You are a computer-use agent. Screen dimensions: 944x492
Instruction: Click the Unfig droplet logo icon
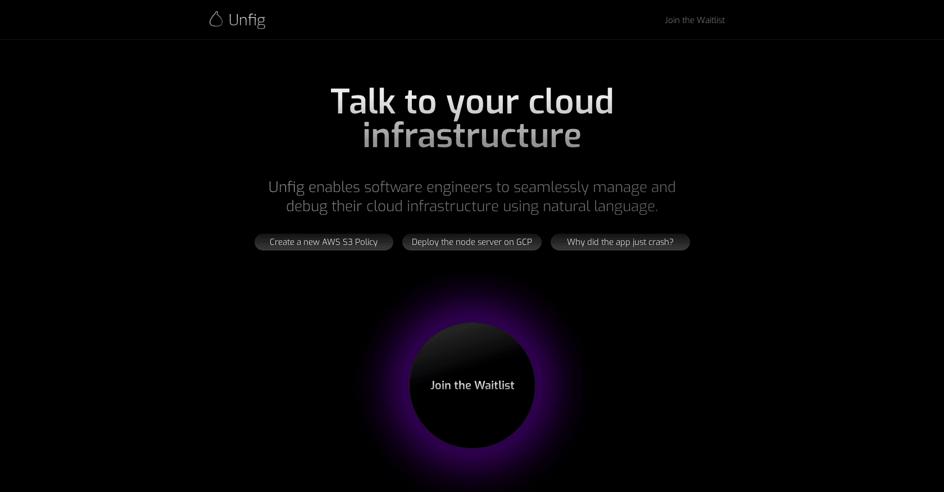pos(216,20)
